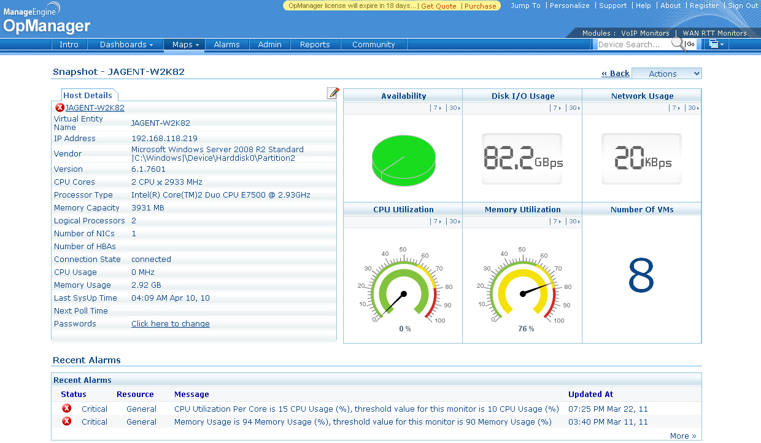
Task: Open the window list dropdown beside search
Action: pos(716,44)
